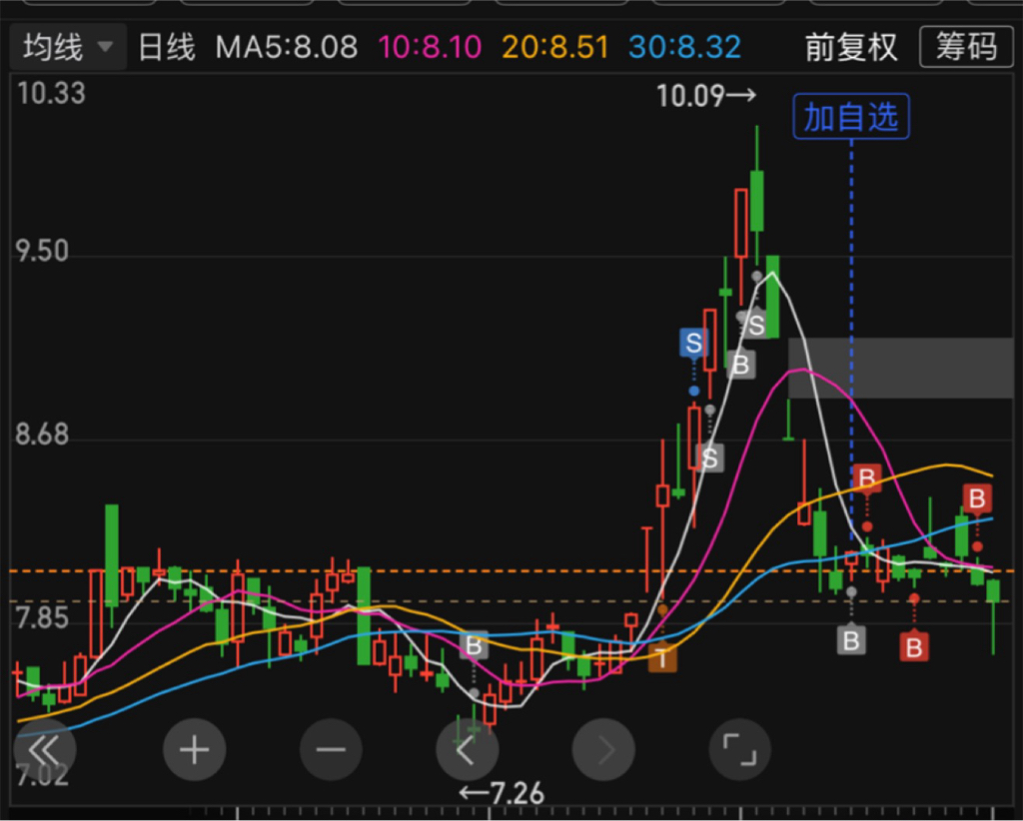Zoom out the chart with minus button
The width and height of the screenshot is (1023, 821).
pyautogui.click(x=331, y=750)
